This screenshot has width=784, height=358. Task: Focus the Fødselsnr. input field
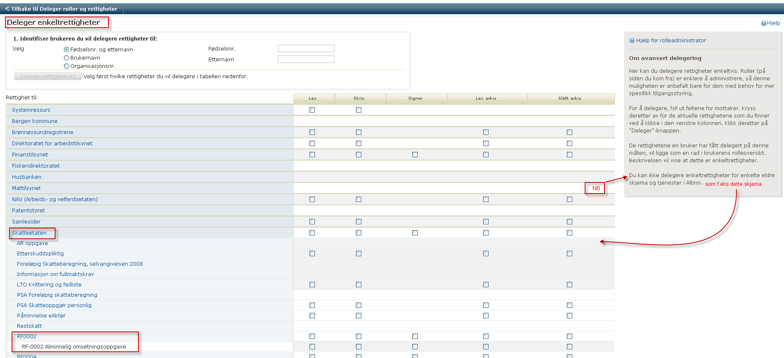coord(306,48)
